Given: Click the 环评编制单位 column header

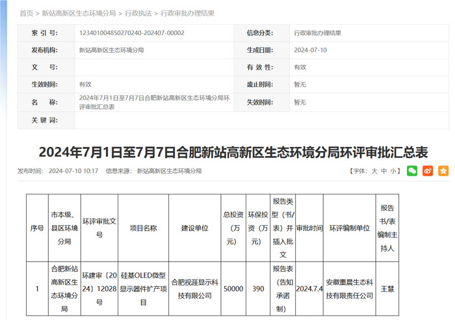Looking at the screenshot, I should point(350,228).
